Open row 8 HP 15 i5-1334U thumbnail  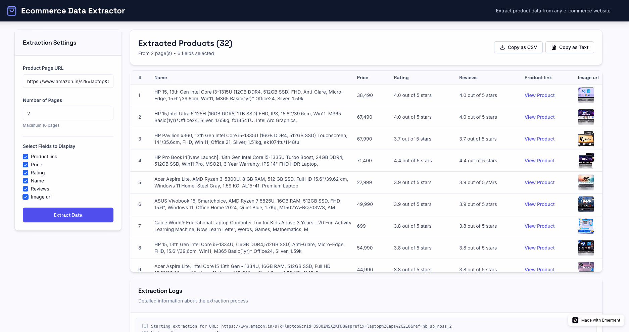(586, 248)
